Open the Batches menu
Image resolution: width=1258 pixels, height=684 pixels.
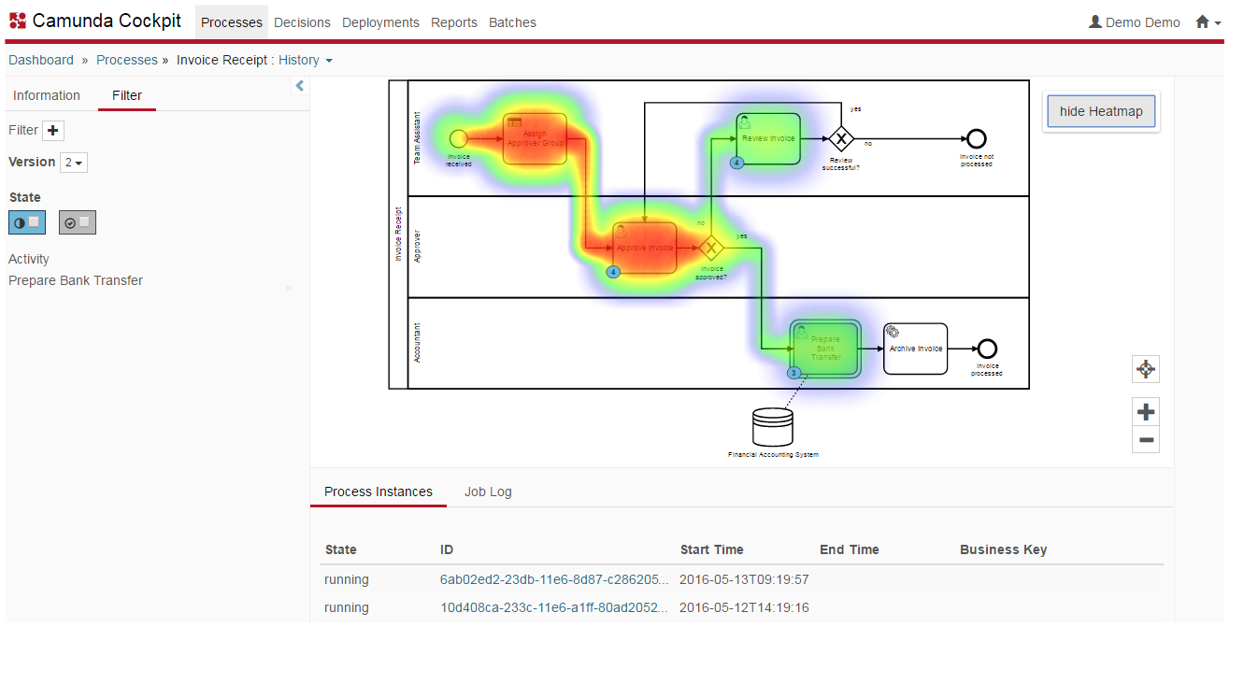click(512, 22)
